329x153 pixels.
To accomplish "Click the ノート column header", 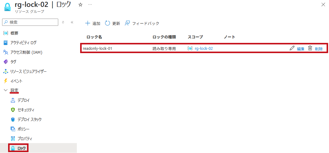I will [229, 37].
